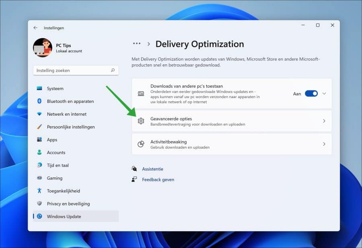Click the Instellingen window title

tap(54, 28)
